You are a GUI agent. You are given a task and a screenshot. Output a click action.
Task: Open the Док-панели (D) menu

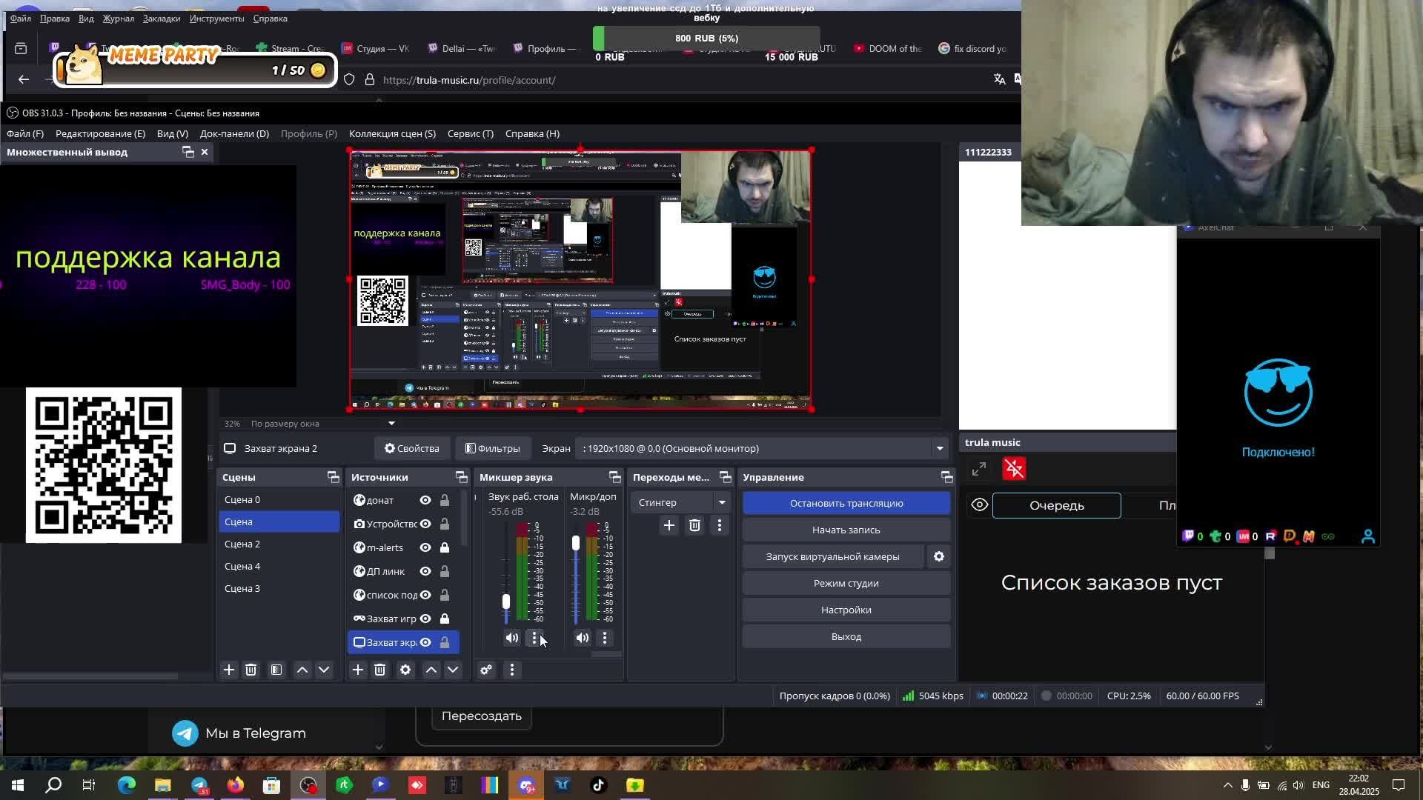click(x=234, y=133)
